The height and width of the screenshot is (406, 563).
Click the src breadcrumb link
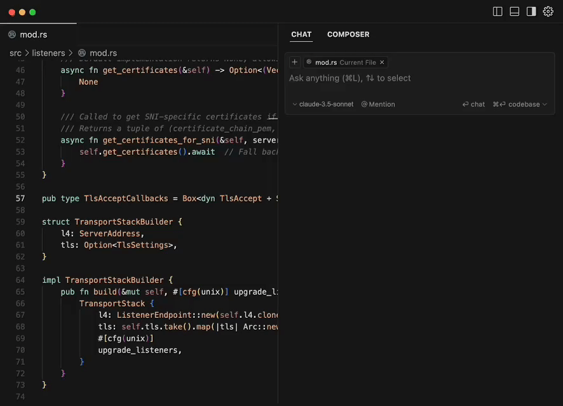tap(15, 53)
